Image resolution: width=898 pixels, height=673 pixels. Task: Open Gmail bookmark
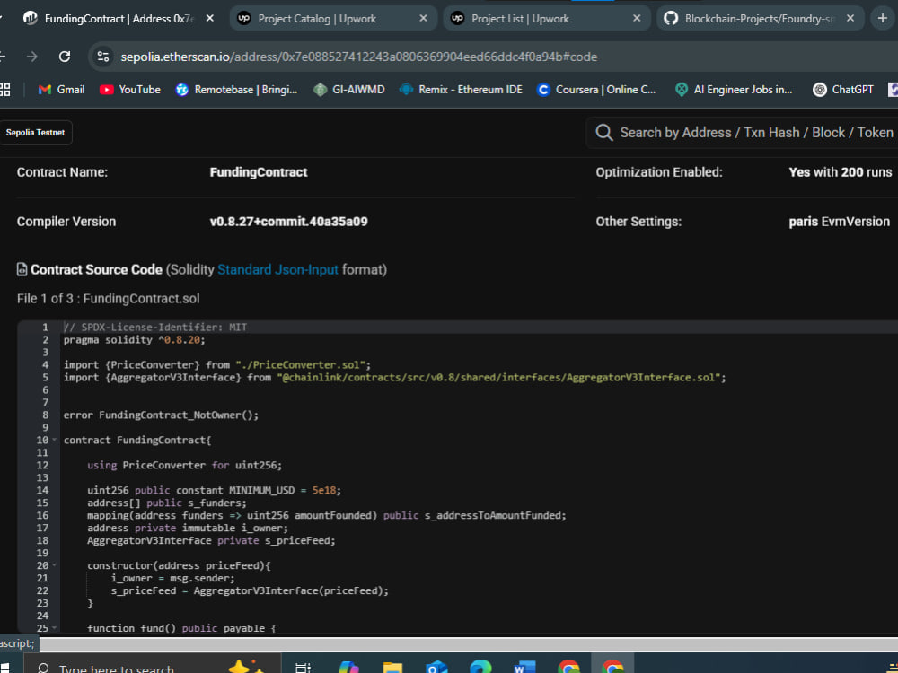coord(61,89)
